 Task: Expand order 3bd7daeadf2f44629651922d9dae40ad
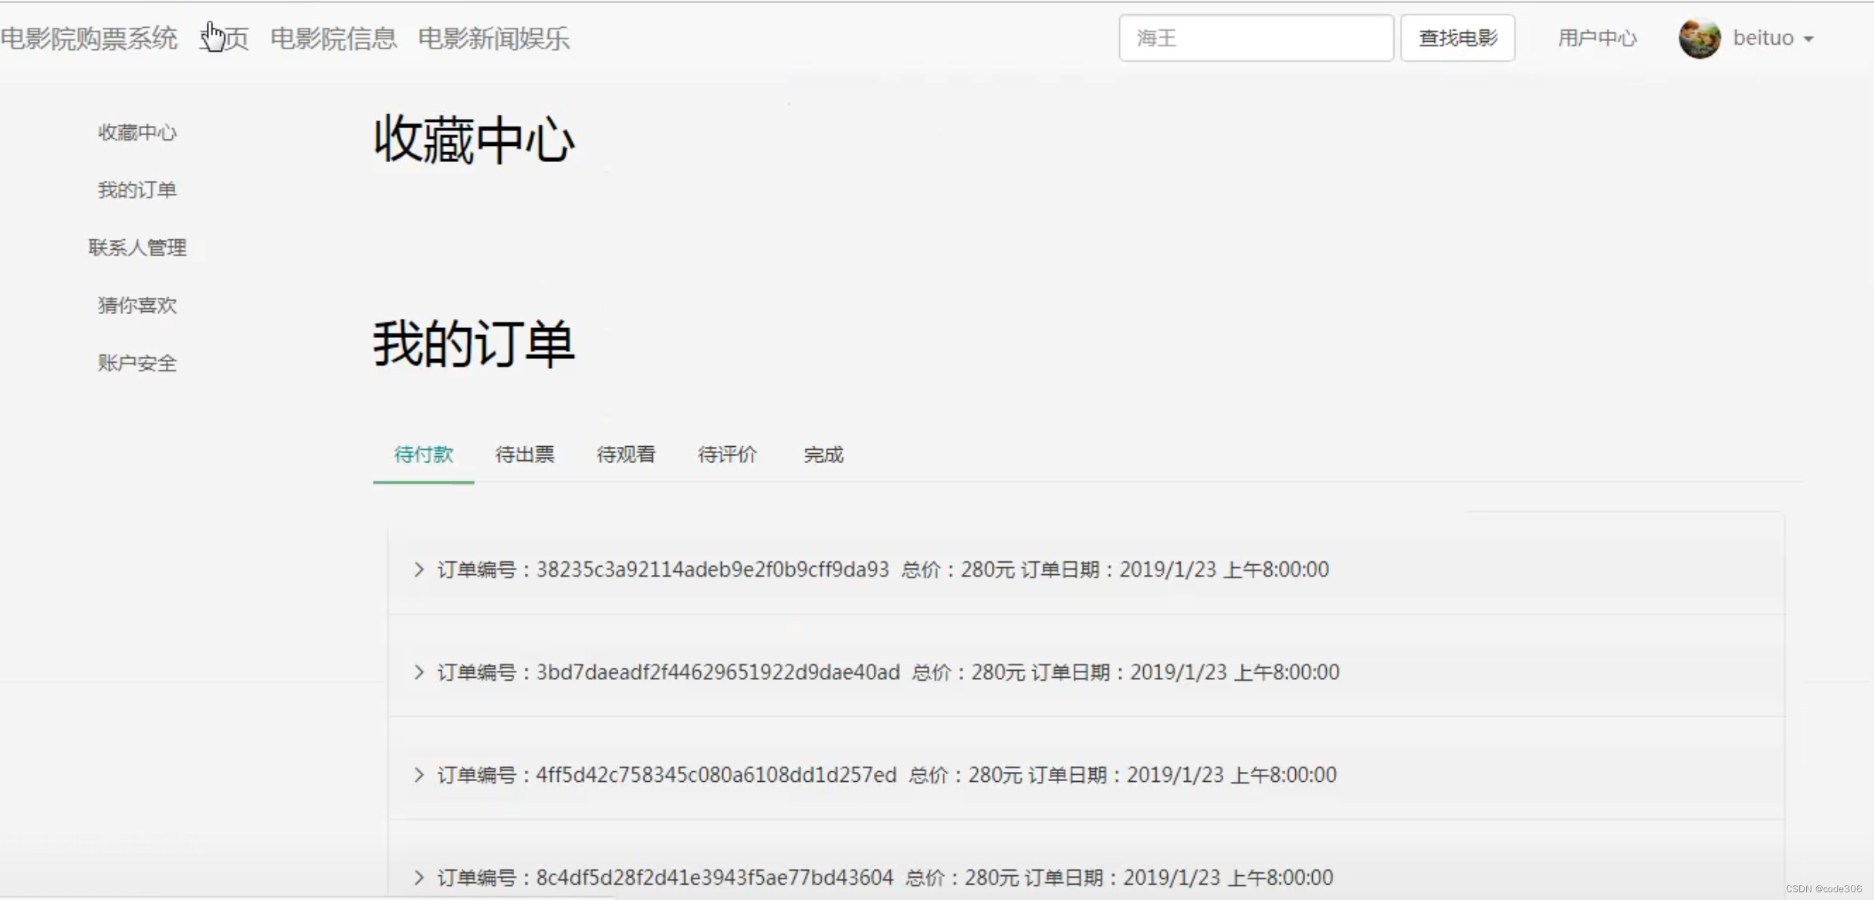419,672
